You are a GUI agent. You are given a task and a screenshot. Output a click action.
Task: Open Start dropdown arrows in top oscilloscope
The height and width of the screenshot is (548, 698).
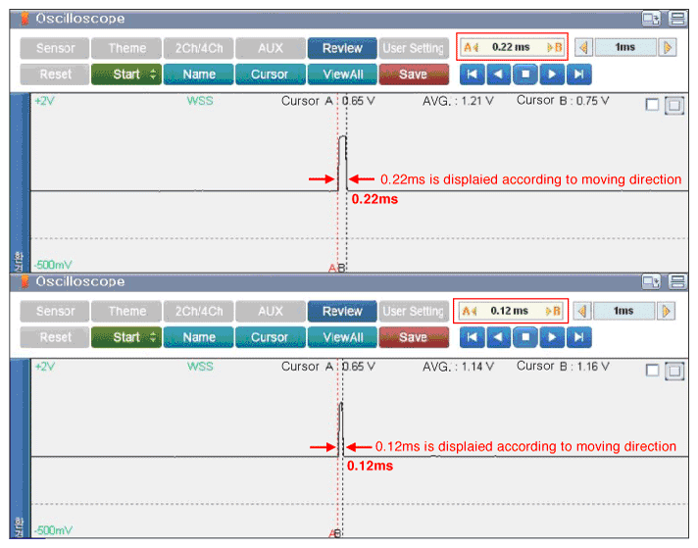click(x=153, y=74)
